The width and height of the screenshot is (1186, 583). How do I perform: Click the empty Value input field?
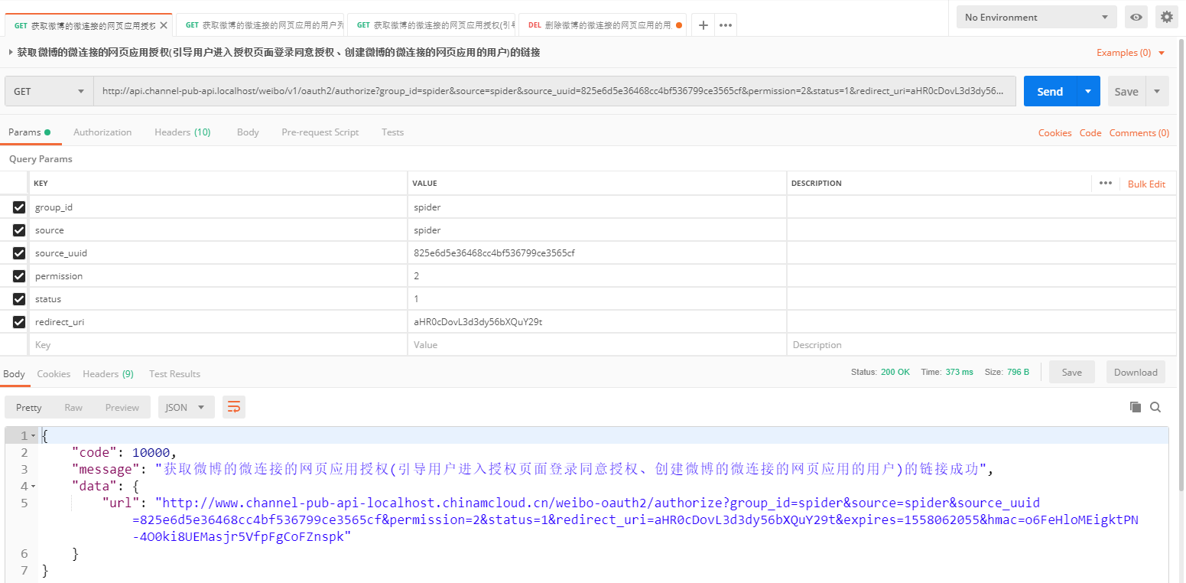(x=597, y=345)
